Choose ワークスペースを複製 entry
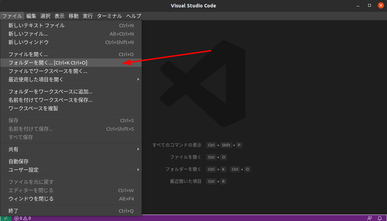Screen dimensions: 387x221 [71, 108]
